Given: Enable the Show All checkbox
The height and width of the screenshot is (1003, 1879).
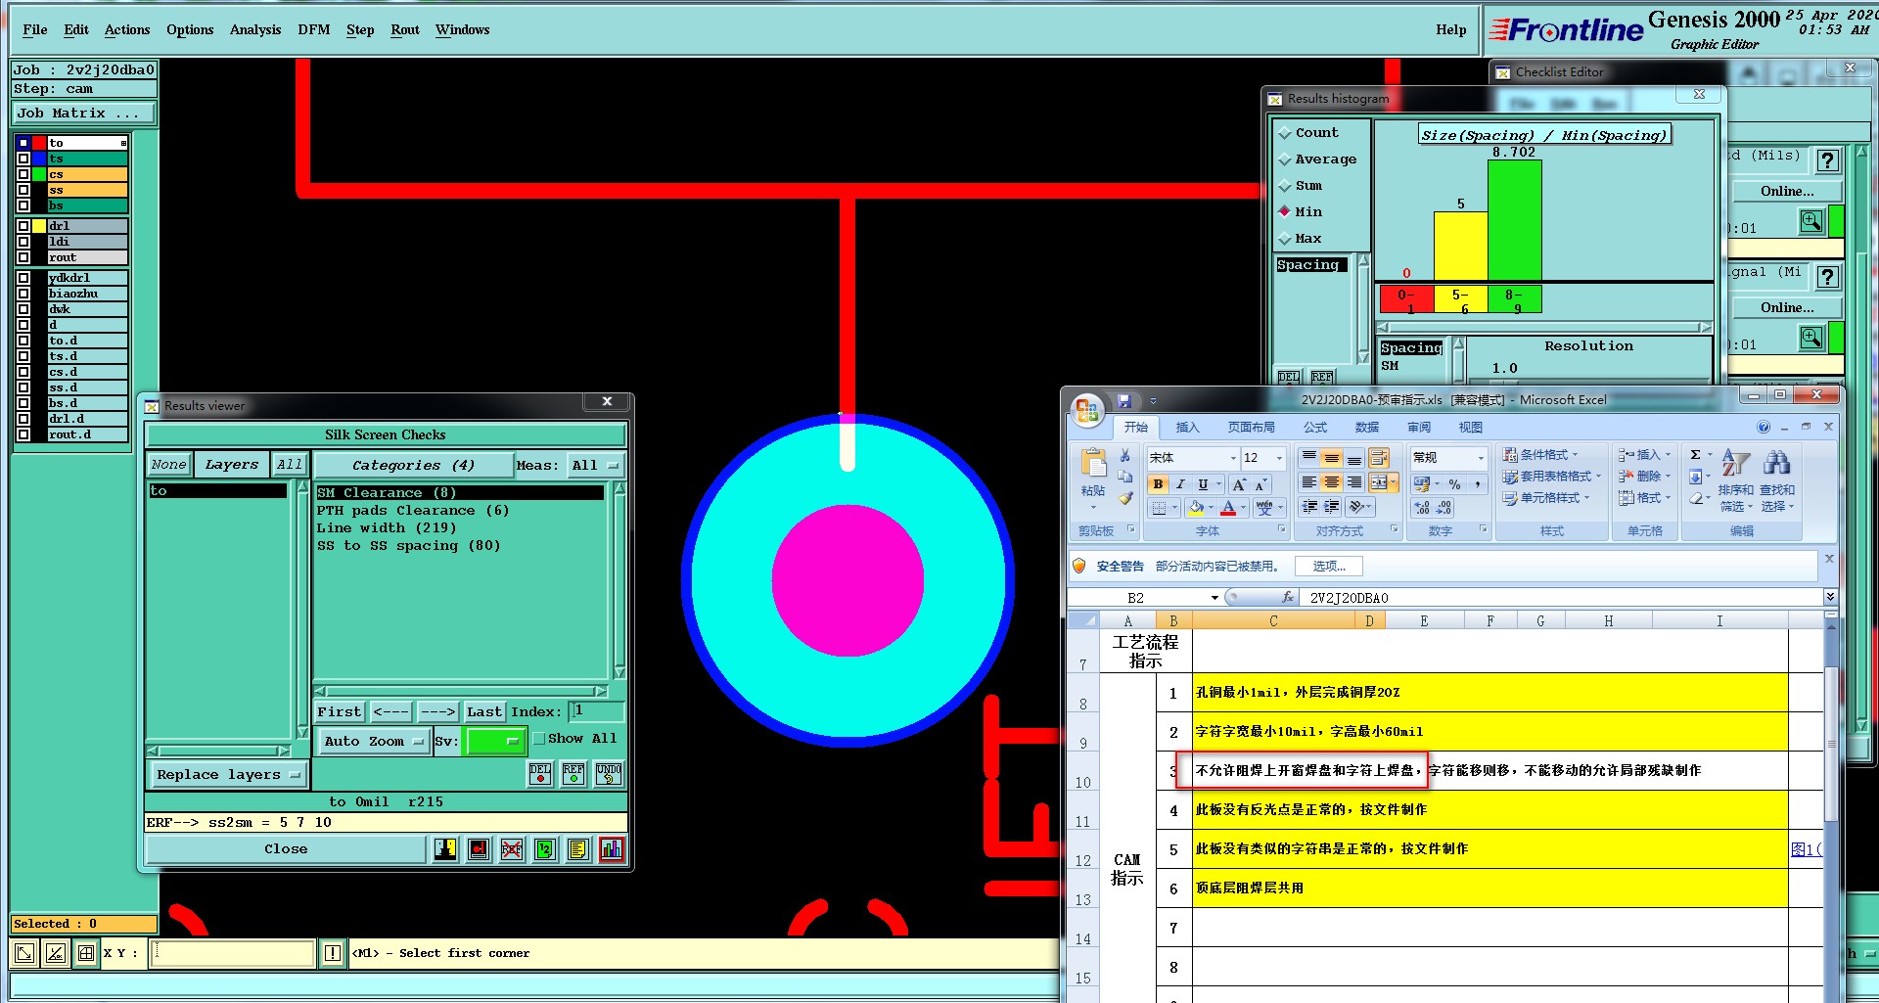Looking at the screenshot, I should point(539,739).
